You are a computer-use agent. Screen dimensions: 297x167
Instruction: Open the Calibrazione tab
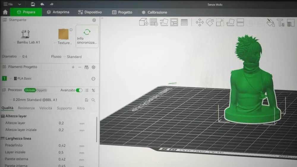[x=154, y=12]
